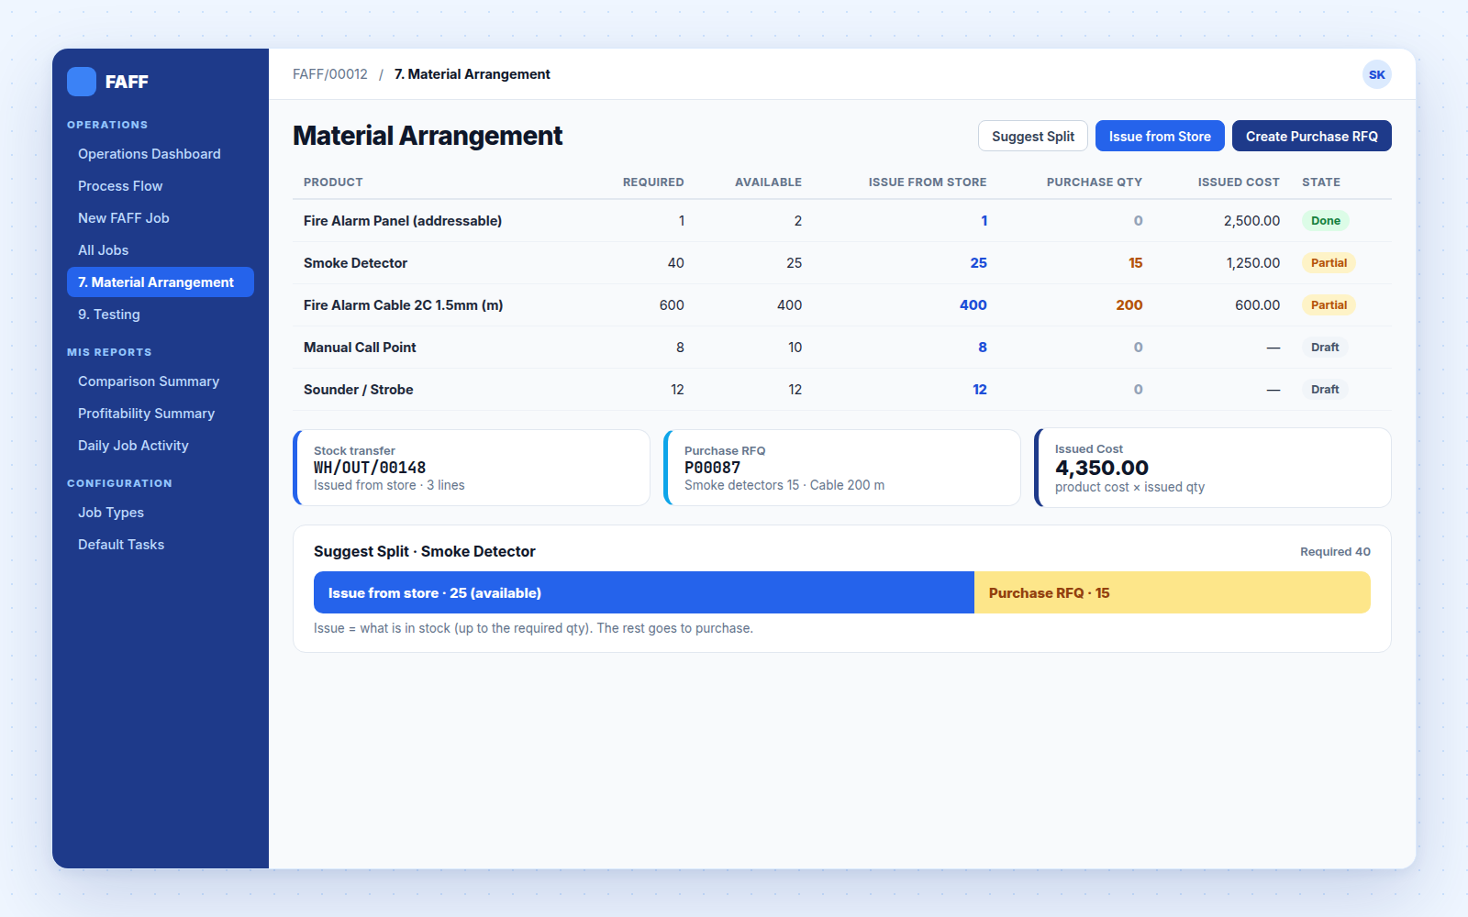1468x917 pixels.
Task: Open Default Tasks configuration
Action: tap(161, 545)
